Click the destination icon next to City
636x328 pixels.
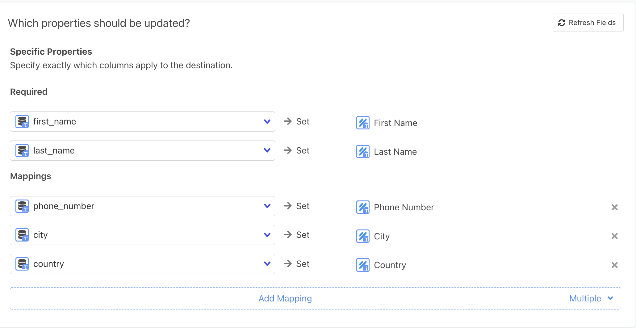tap(363, 236)
